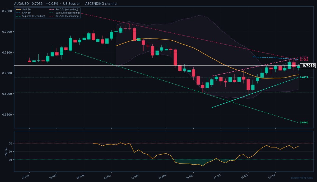Select the SMA 20 legend entry
Viewport: 317px width, 182px height.
pyautogui.click(x=23, y=9)
